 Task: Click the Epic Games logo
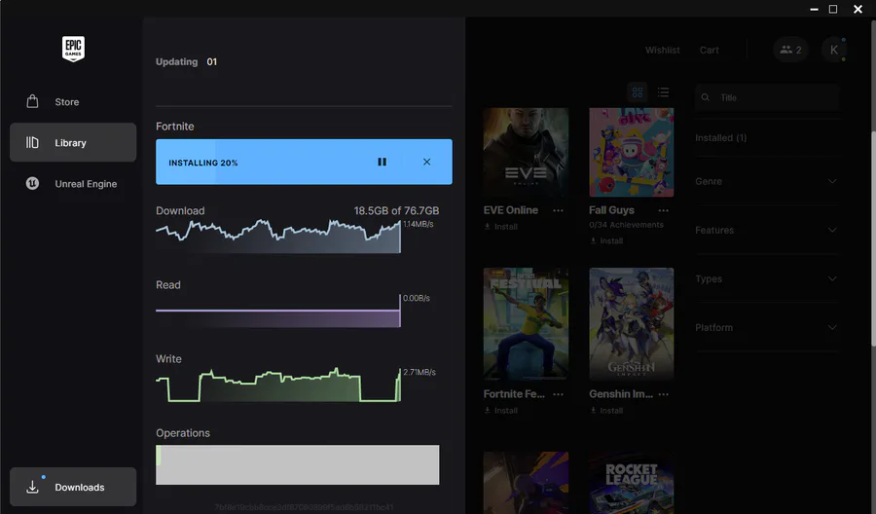point(73,49)
